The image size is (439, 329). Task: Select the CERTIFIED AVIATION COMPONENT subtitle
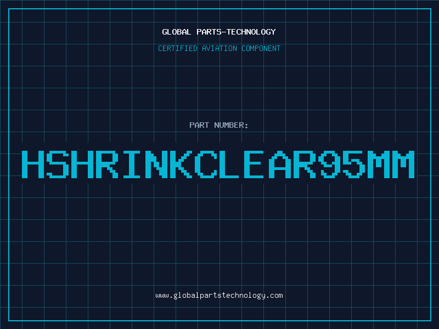(219, 48)
